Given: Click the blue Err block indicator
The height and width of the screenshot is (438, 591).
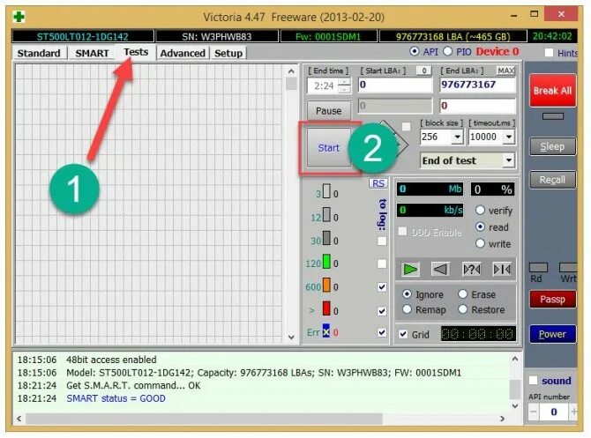Looking at the screenshot, I should pyautogui.click(x=326, y=331).
